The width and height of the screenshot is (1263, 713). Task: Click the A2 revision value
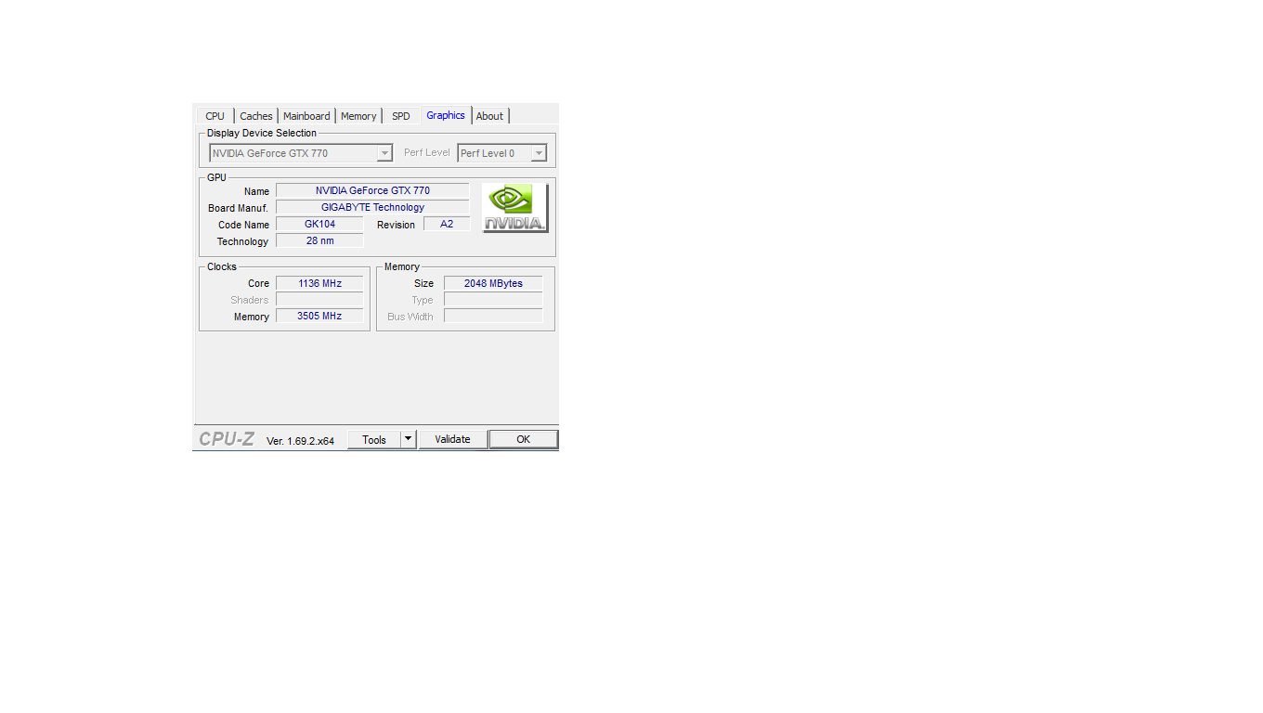pos(447,224)
